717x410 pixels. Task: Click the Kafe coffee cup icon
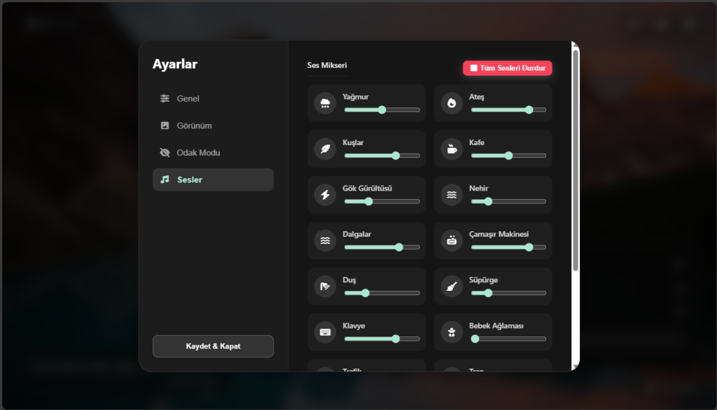point(452,149)
